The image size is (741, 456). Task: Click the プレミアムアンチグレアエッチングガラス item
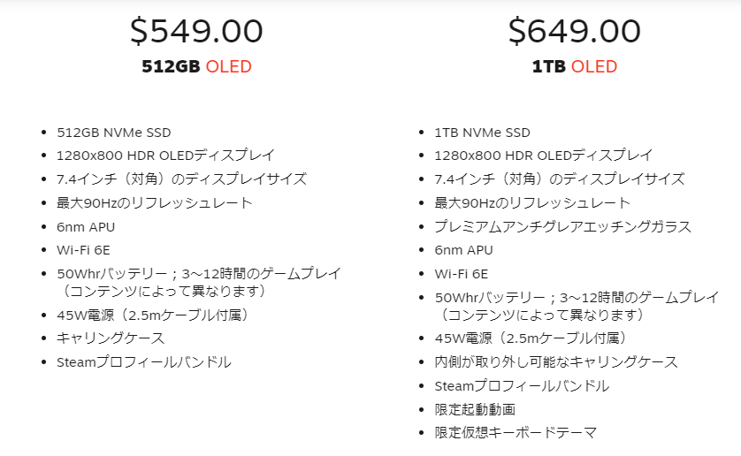(x=563, y=227)
